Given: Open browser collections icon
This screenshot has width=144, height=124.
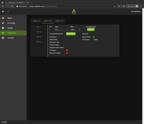Looking at the screenshot, I should (124, 6).
